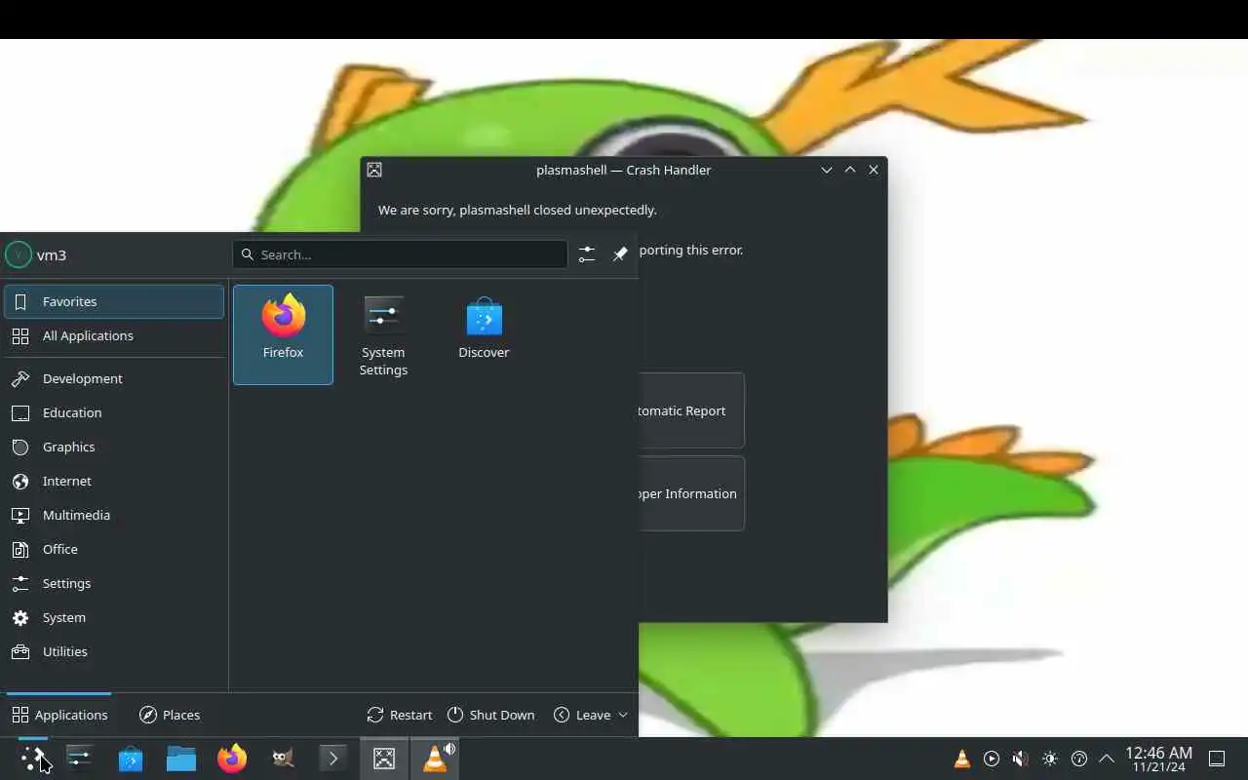The height and width of the screenshot is (780, 1248).
Task: Open the Education category
Action: [x=114, y=412]
